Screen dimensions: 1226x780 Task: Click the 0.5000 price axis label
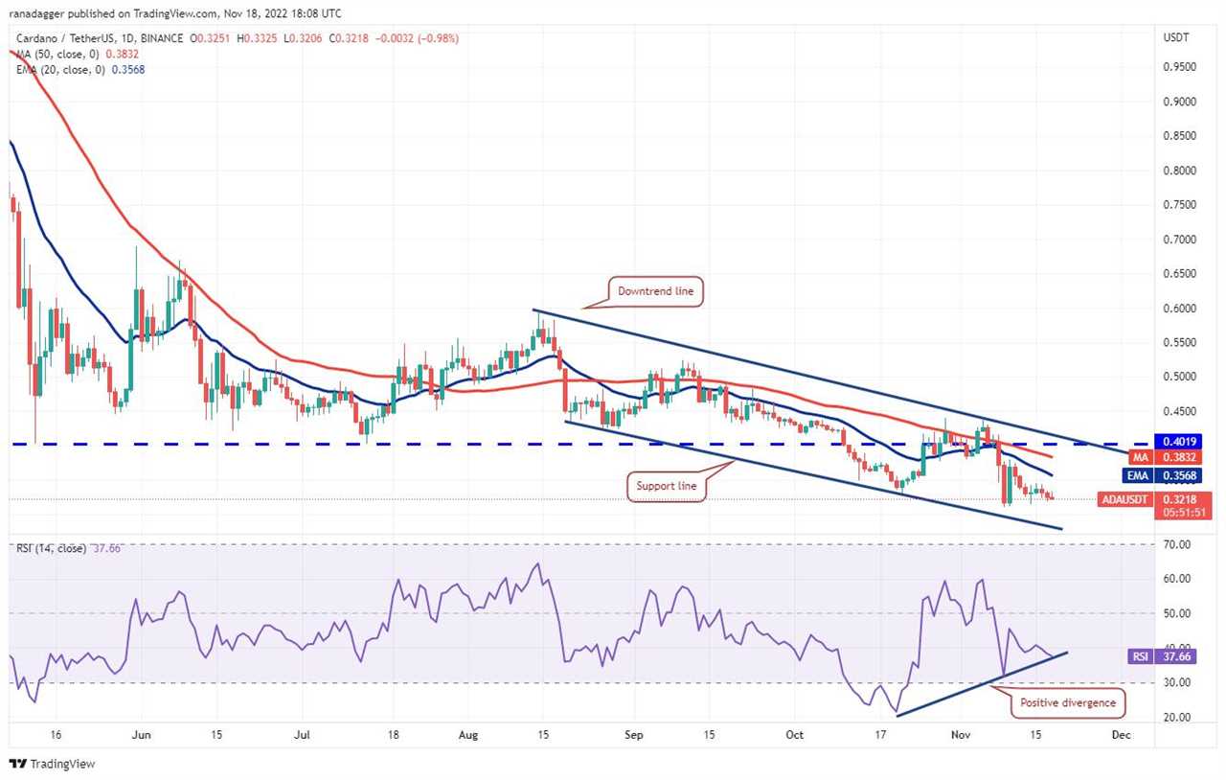click(x=1182, y=378)
